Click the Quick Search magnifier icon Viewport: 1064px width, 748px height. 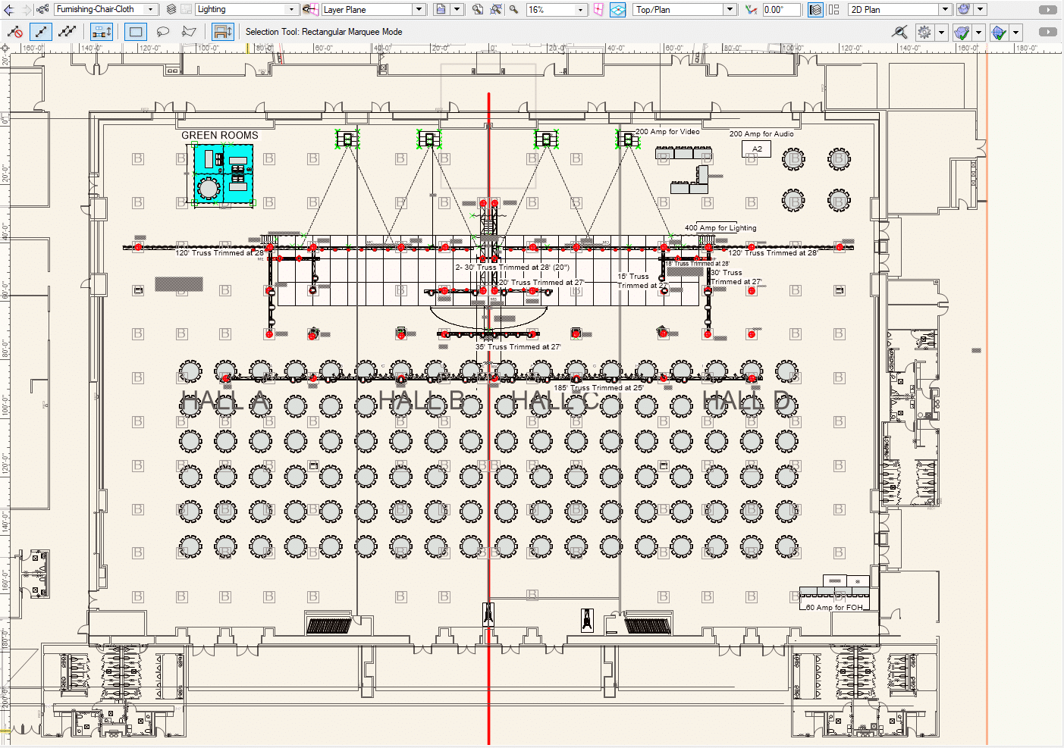(x=900, y=32)
